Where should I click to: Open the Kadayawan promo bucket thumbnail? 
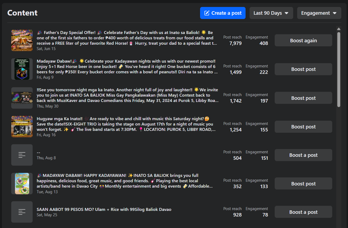tap(22, 69)
